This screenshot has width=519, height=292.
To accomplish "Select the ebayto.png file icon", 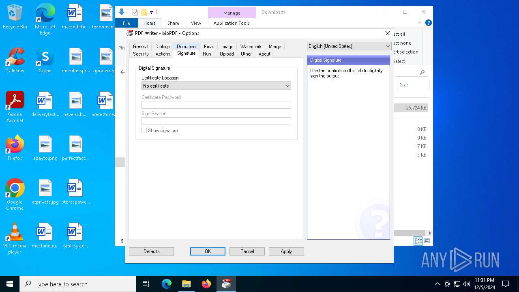I will [45, 148].
